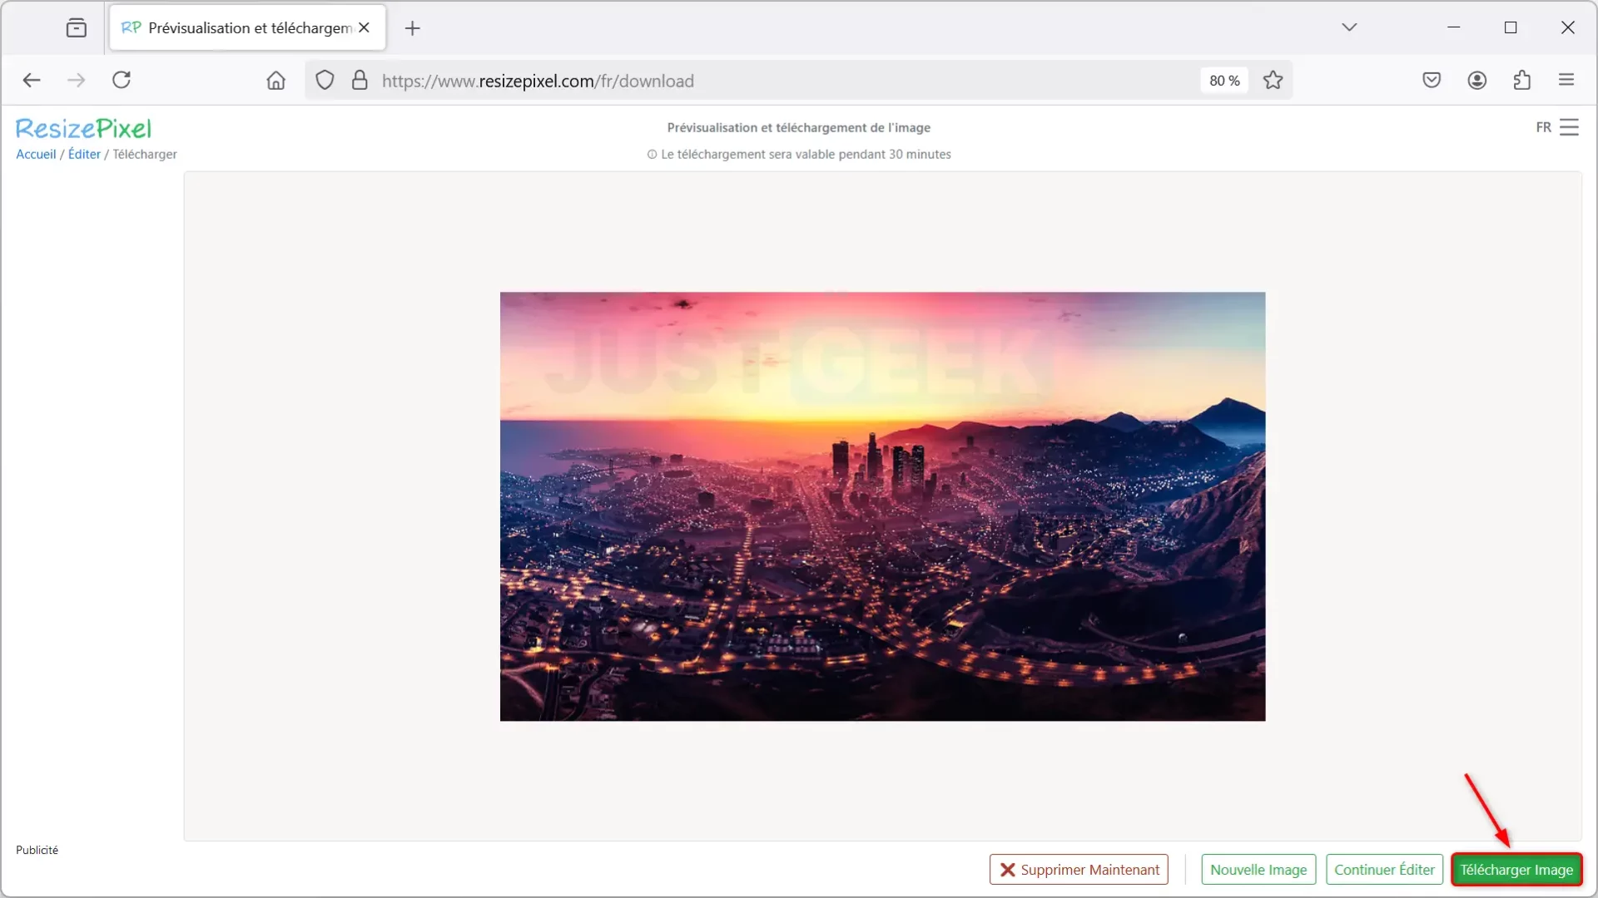Open a new browser tab

tap(412, 28)
